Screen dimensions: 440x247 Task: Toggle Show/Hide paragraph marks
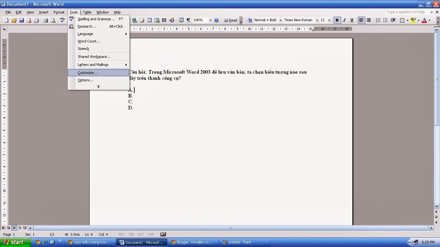[188, 20]
